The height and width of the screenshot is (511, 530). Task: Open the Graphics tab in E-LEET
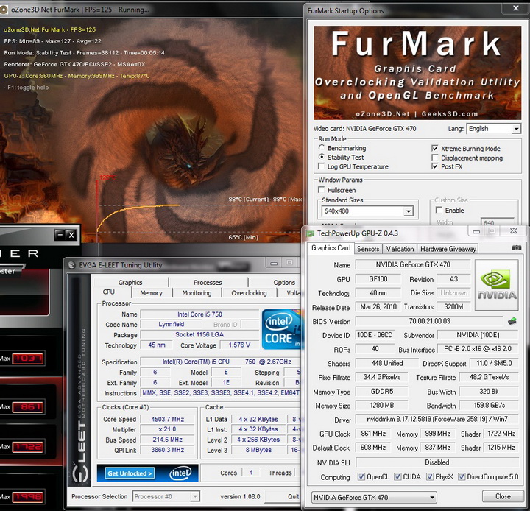(130, 282)
